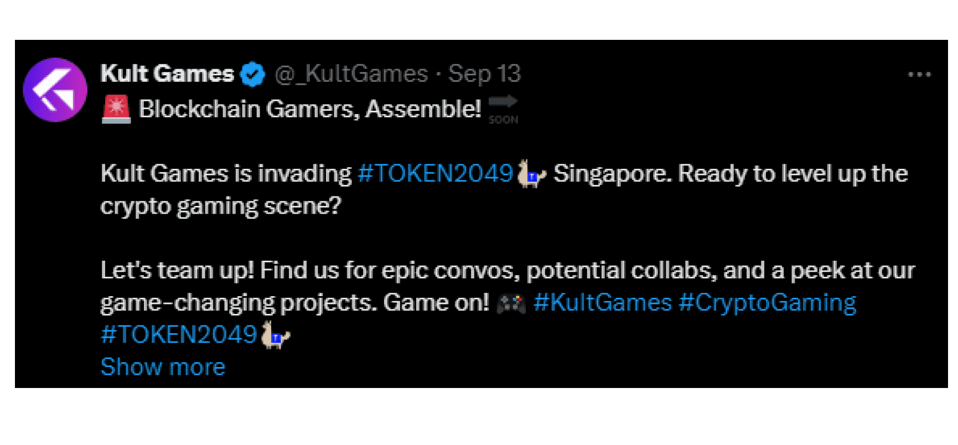Click the SOON arrow emoji
Viewport: 958px width, 445px height.
coord(503,110)
